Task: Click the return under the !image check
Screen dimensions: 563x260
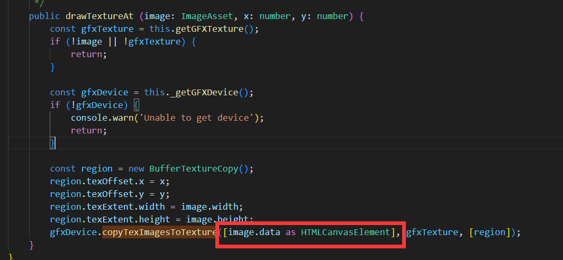Action: 87,54
